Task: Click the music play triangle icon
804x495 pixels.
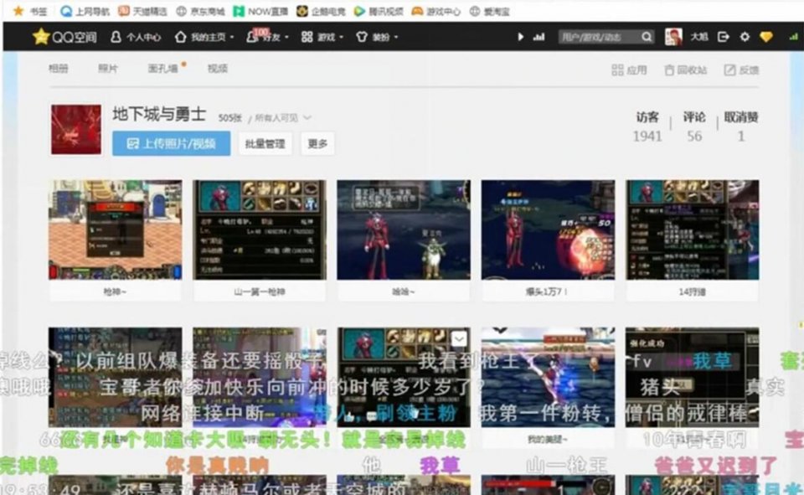Action: coord(520,37)
